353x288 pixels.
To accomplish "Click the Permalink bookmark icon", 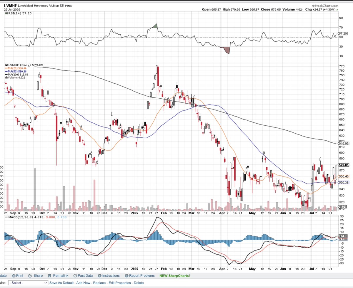I will point(49,276).
